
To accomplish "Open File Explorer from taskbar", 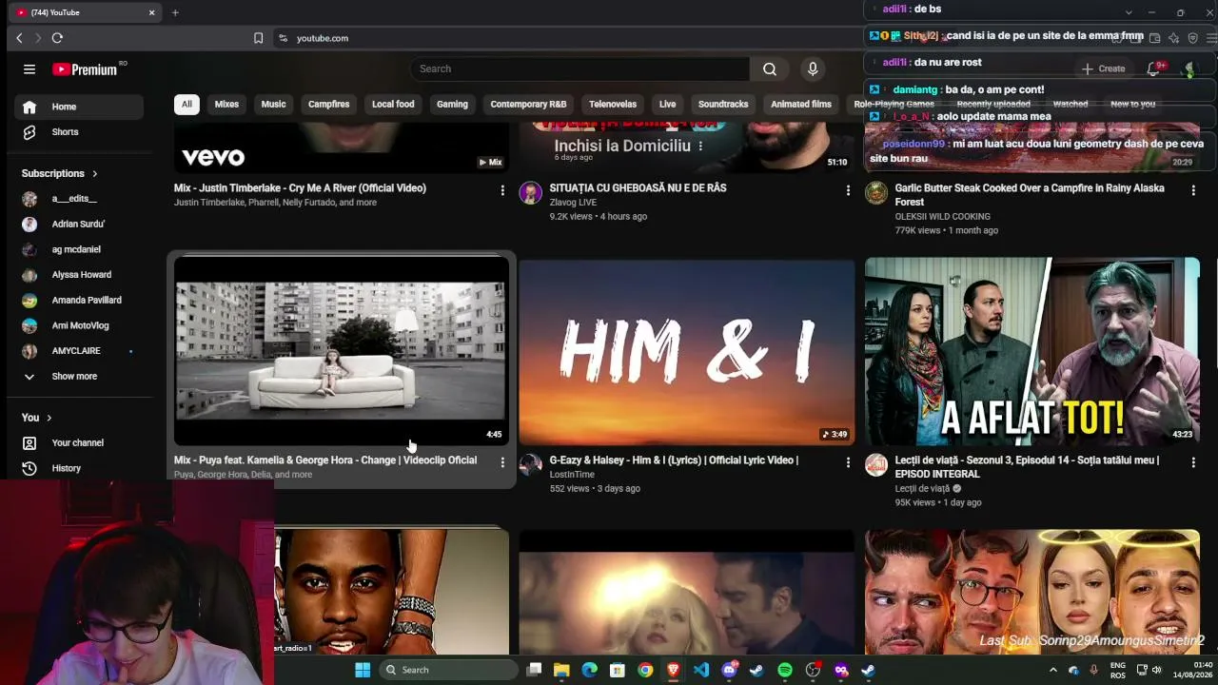I will [561, 670].
